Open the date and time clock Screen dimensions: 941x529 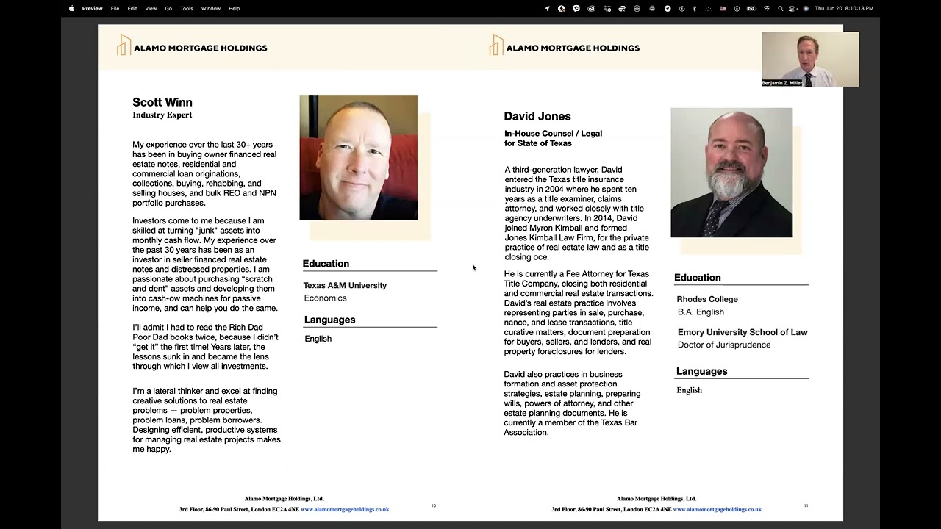(x=844, y=8)
